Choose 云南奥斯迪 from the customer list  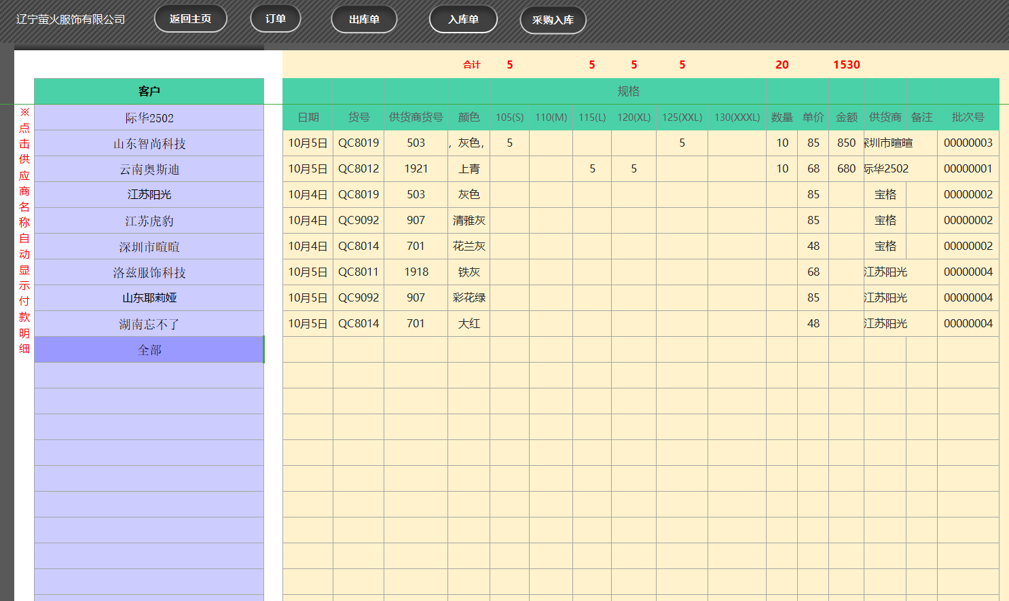tap(149, 169)
